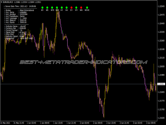Viewport: 166px width, 125px height.
Task: Click the current price tag 1.21911
Action: (x=161, y=84)
